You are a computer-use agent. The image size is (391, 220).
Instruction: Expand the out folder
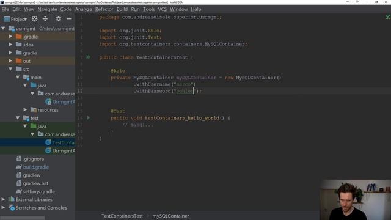(10, 61)
